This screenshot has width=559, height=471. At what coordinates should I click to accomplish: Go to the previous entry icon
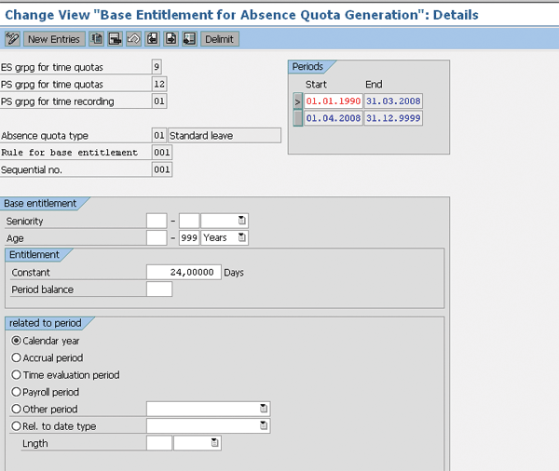pos(152,39)
